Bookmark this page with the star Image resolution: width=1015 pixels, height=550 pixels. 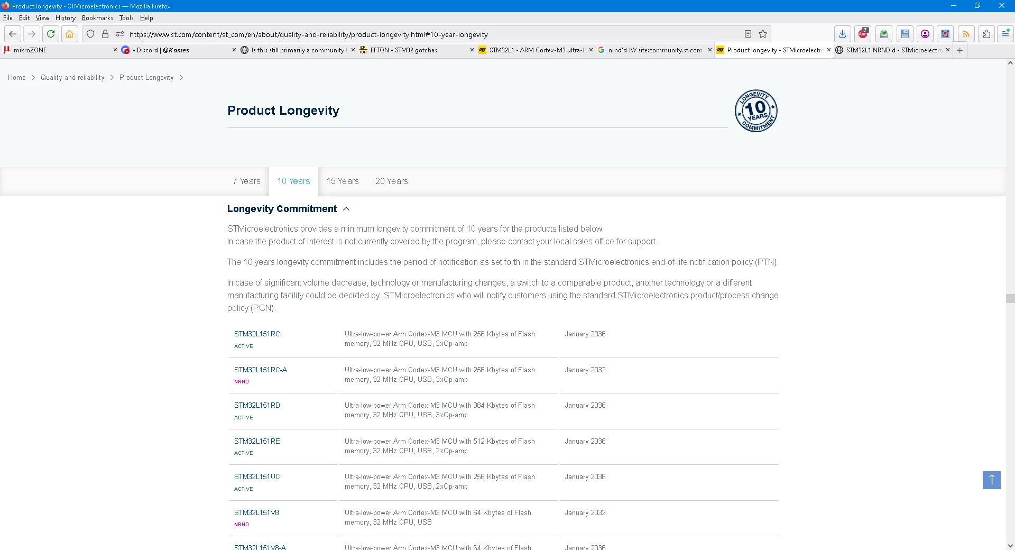[763, 34]
